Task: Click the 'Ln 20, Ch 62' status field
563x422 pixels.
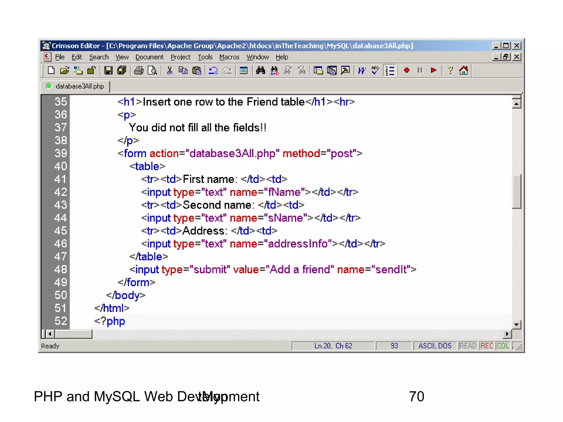Action: coord(333,346)
